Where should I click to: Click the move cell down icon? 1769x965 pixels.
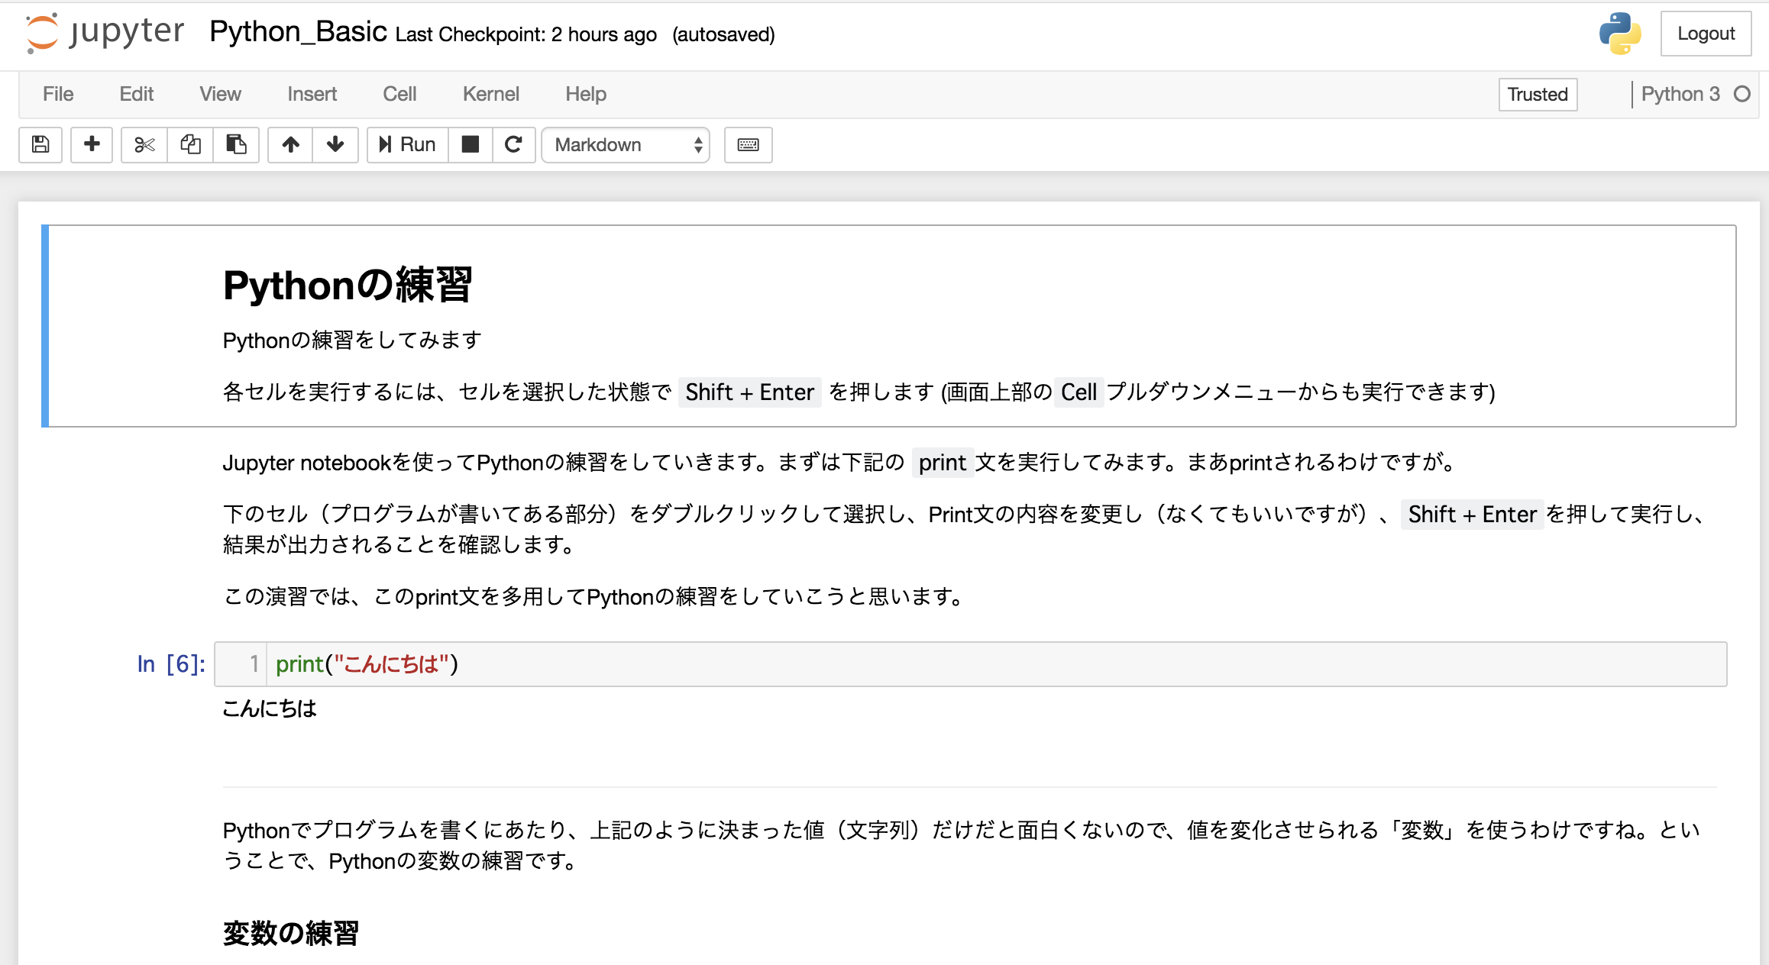coord(336,143)
